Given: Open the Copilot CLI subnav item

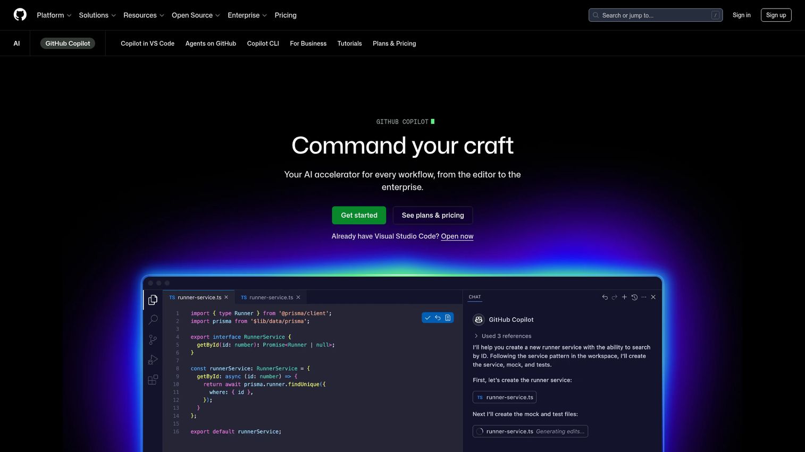Looking at the screenshot, I should 263,44.
